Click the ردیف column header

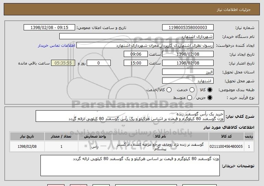pos(249,137)
